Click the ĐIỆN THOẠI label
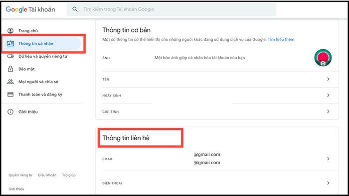The width and height of the screenshot is (349, 196). pos(112,184)
